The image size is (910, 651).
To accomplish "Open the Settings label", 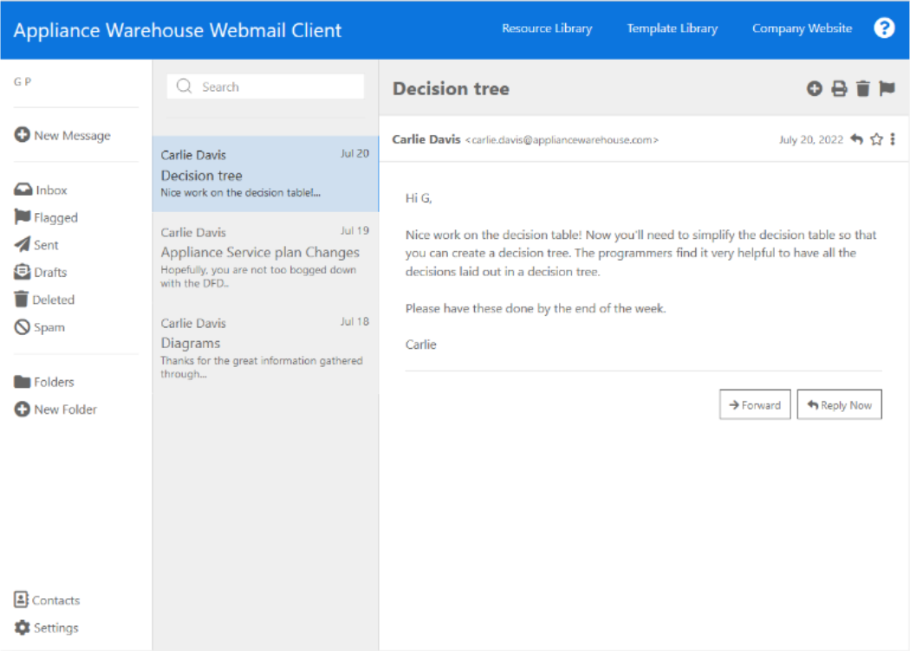I will pos(55,628).
